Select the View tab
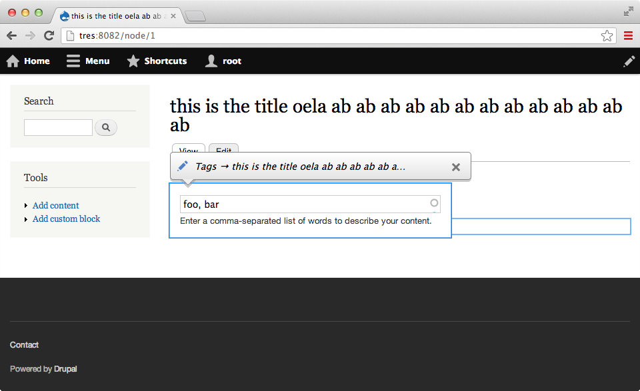Screen dimensions: 640x391 188,152
